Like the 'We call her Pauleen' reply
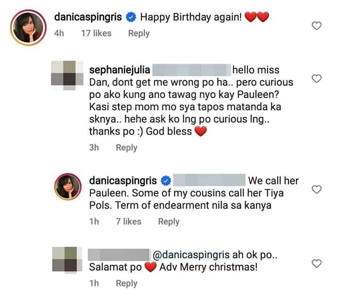This screenshot has width=340, height=301. pyautogui.click(x=316, y=189)
